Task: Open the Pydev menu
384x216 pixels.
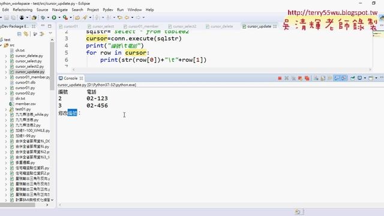Action: (108, 10)
